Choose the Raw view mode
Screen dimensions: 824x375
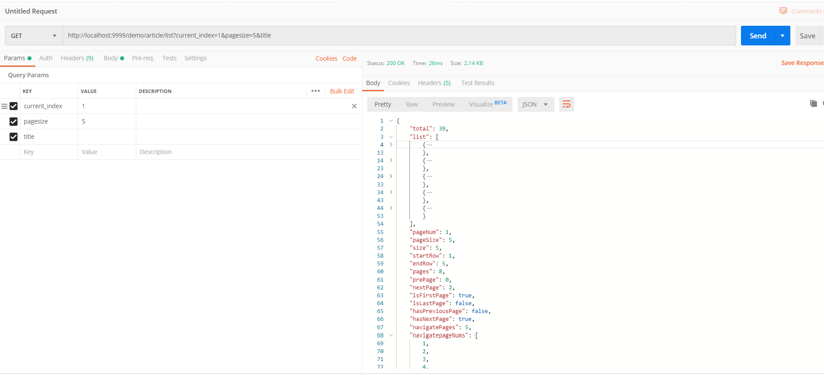[412, 104]
